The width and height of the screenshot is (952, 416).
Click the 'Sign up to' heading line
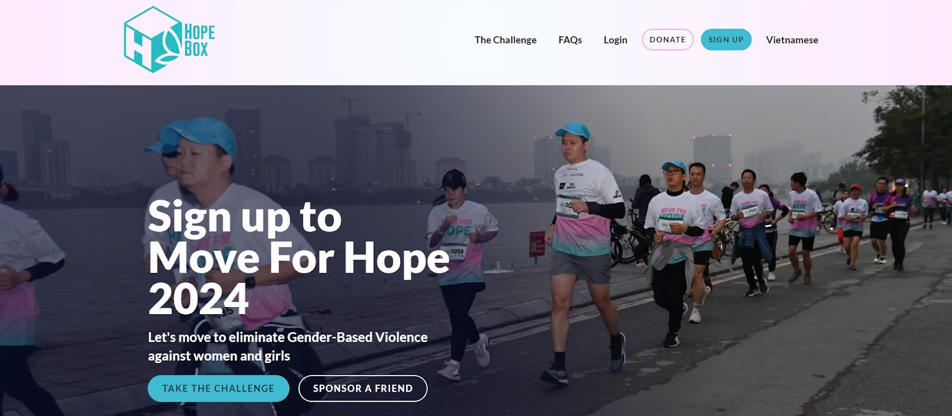click(245, 218)
